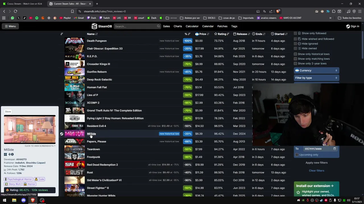Open the Currency dropdown

point(317,71)
